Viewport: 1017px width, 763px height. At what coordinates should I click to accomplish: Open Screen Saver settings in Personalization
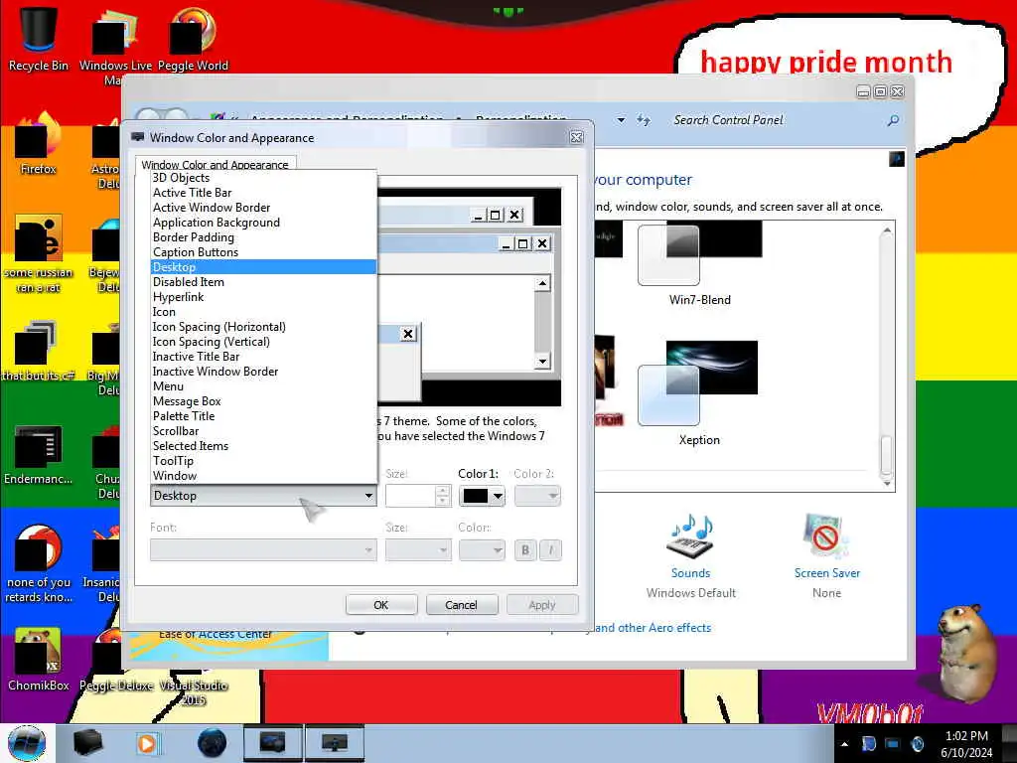click(x=827, y=573)
